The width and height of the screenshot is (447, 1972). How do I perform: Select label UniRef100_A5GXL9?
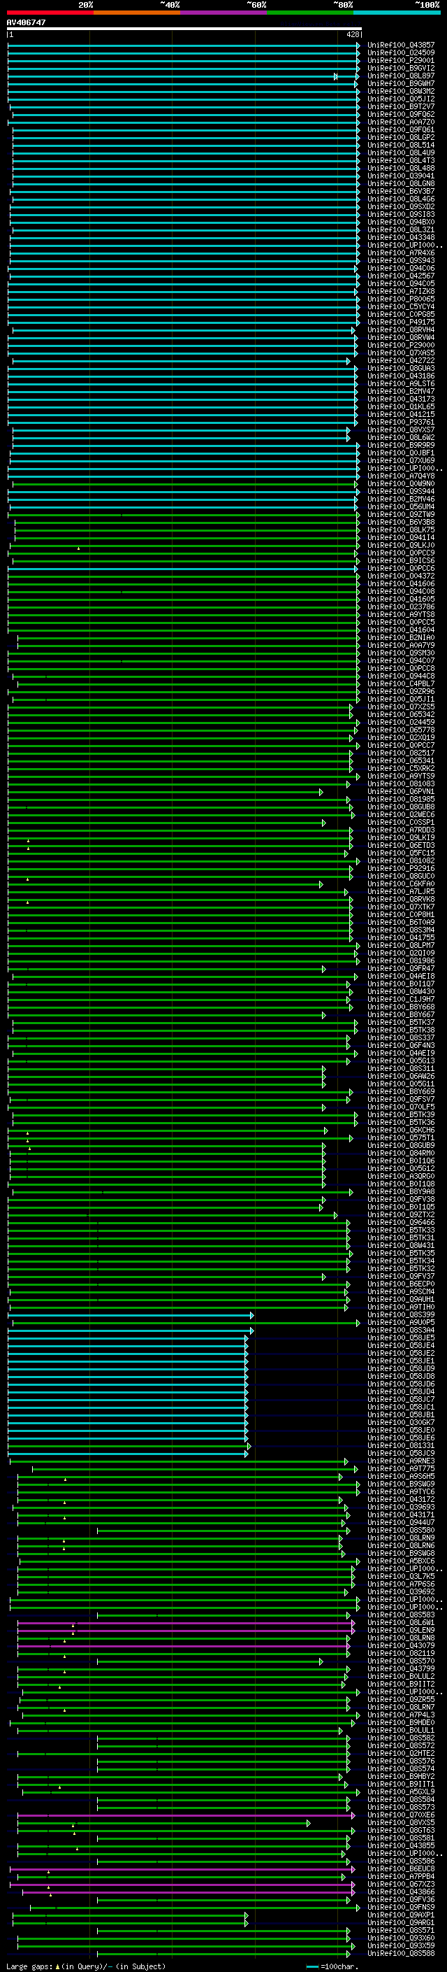tap(400, 1792)
